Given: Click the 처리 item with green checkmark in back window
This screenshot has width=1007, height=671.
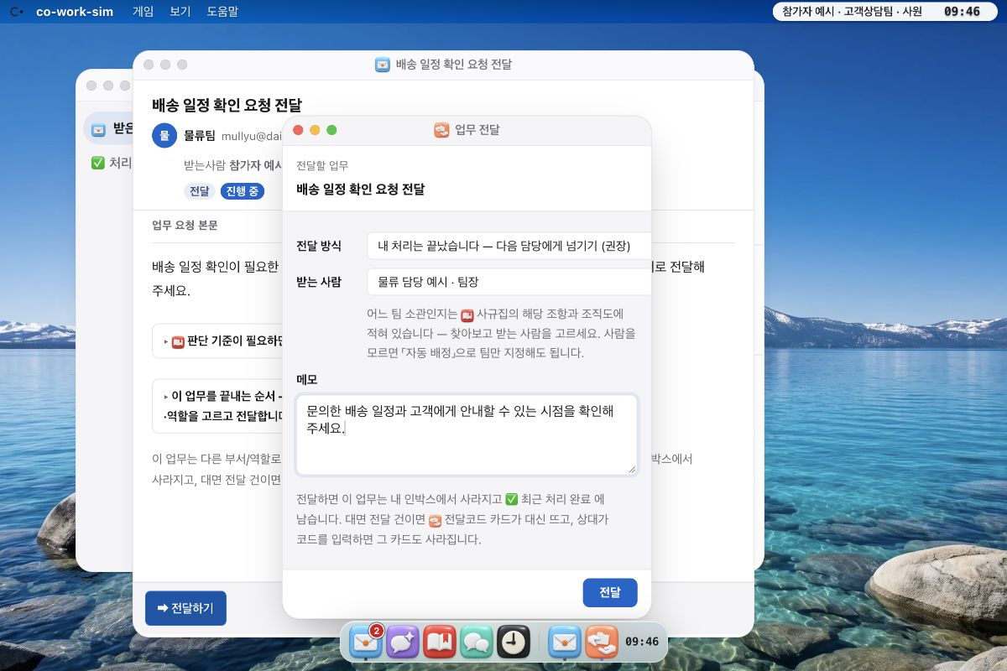Looking at the screenshot, I should point(112,163).
